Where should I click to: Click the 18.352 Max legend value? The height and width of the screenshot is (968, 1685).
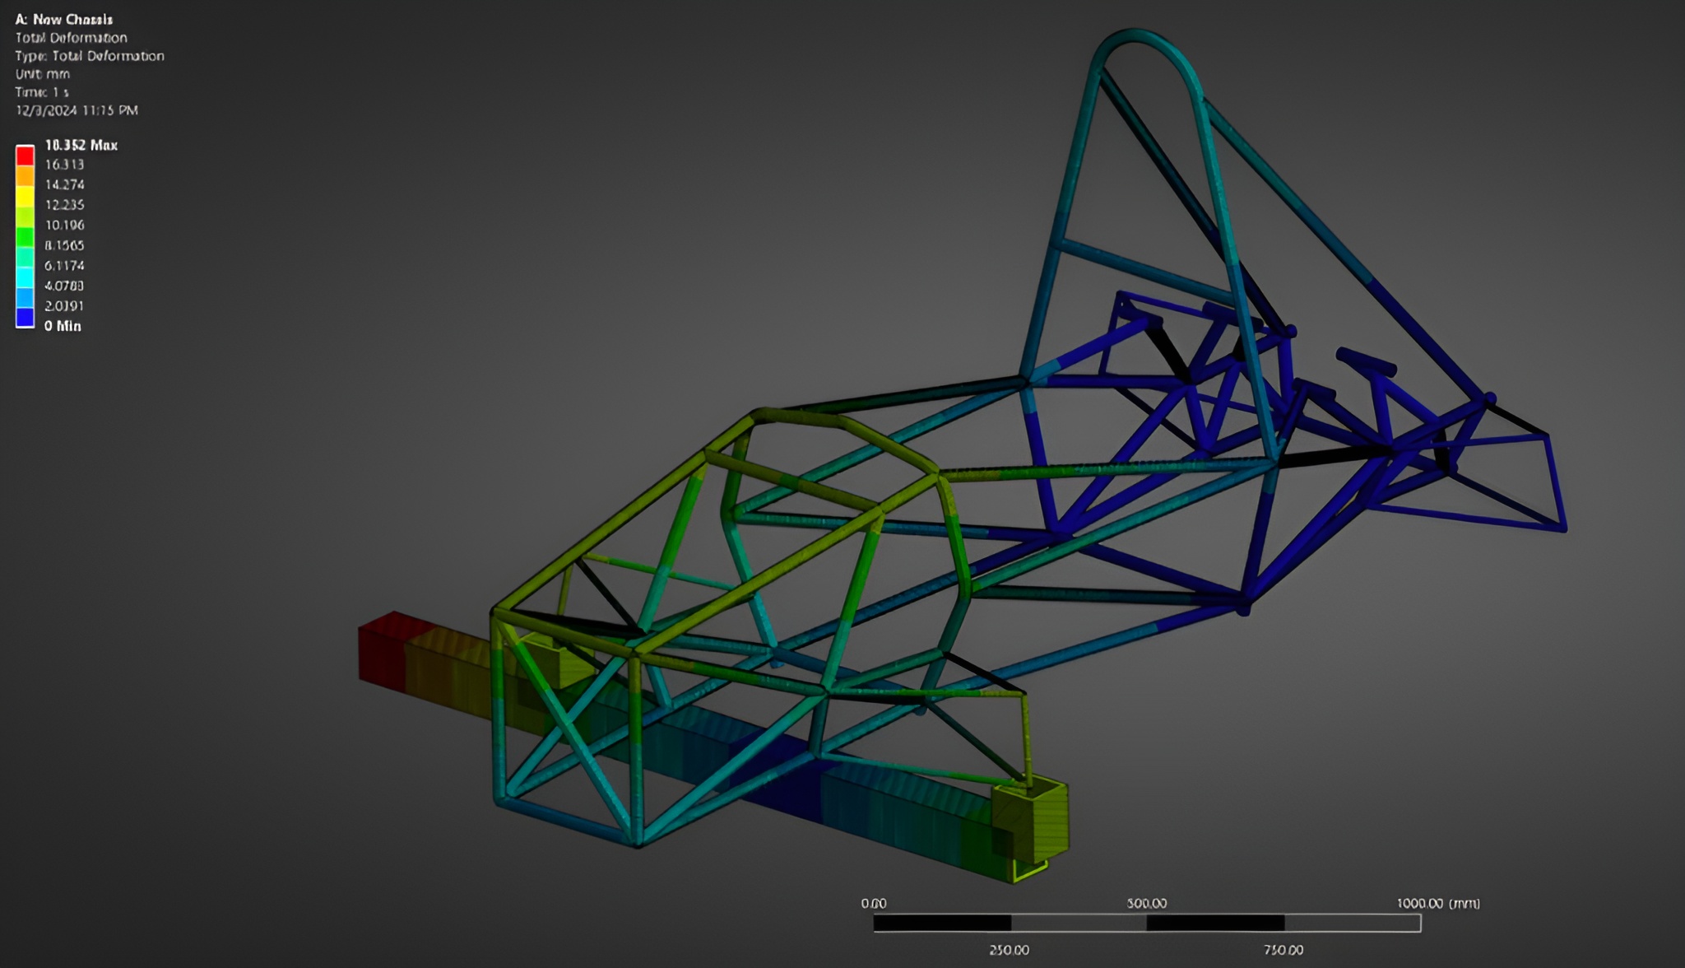click(81, 146)
